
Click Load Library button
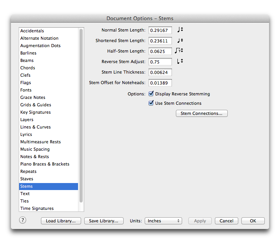(61, 221)
